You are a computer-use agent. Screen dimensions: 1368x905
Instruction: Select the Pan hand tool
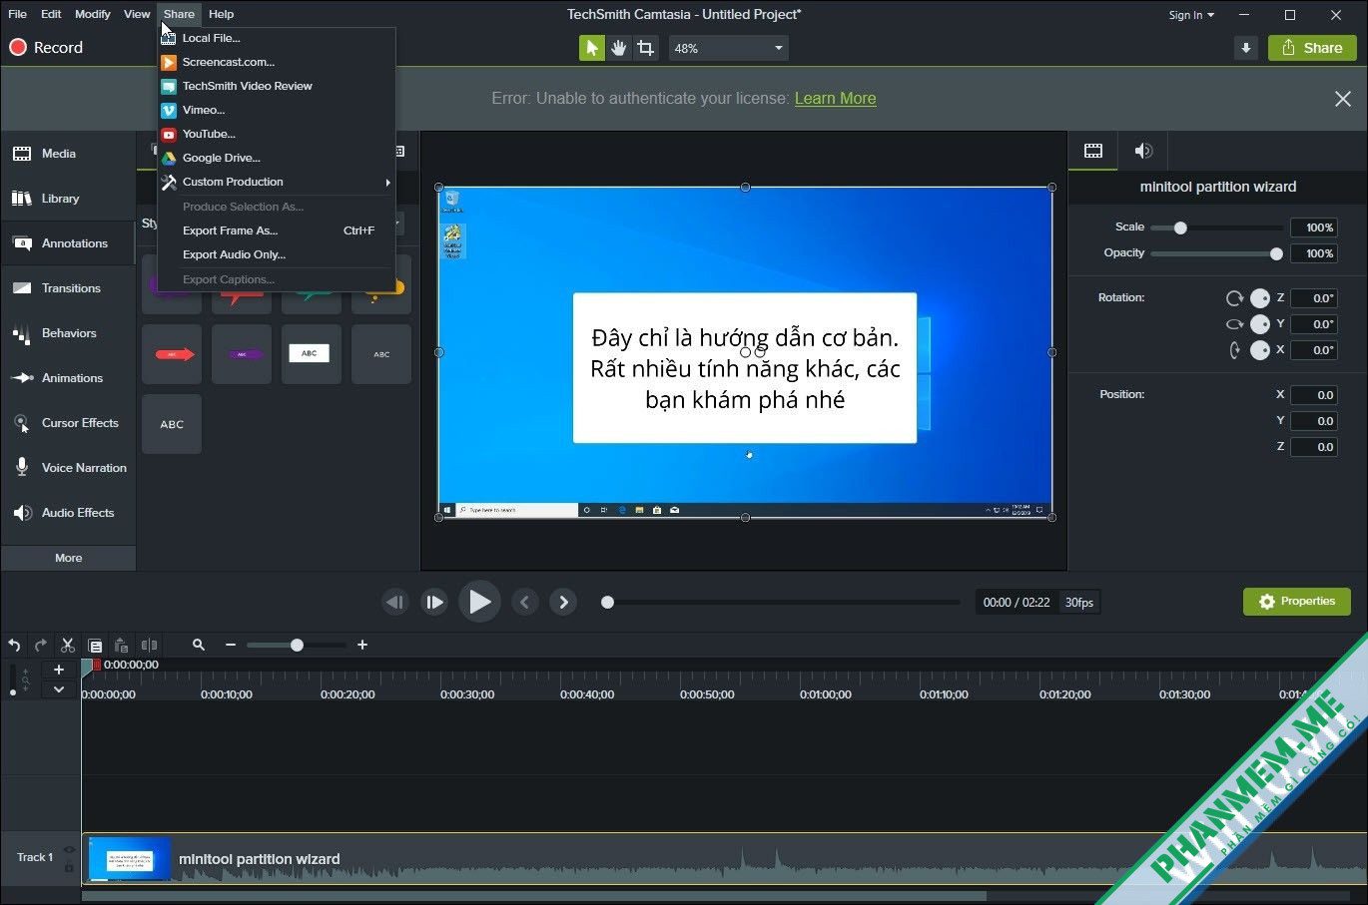[619, 48]
